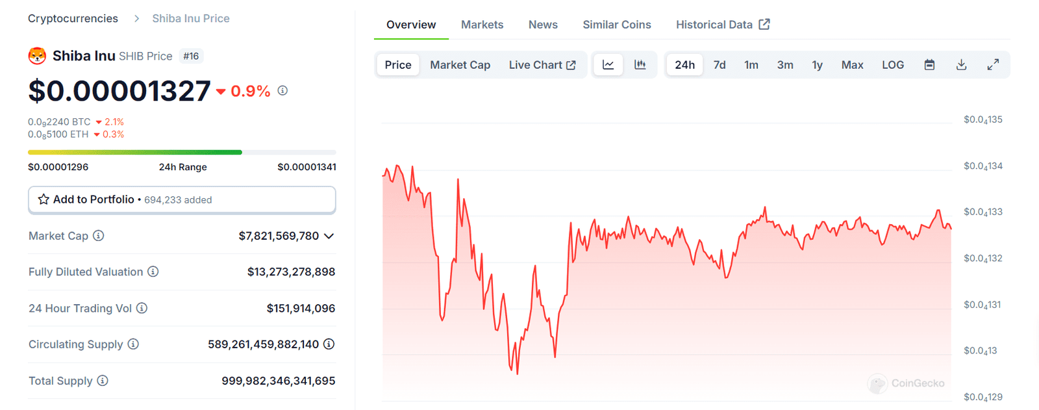Show Circulating Supply label info icon
The image size is (1039, 410).
click(x=133, y=344)
